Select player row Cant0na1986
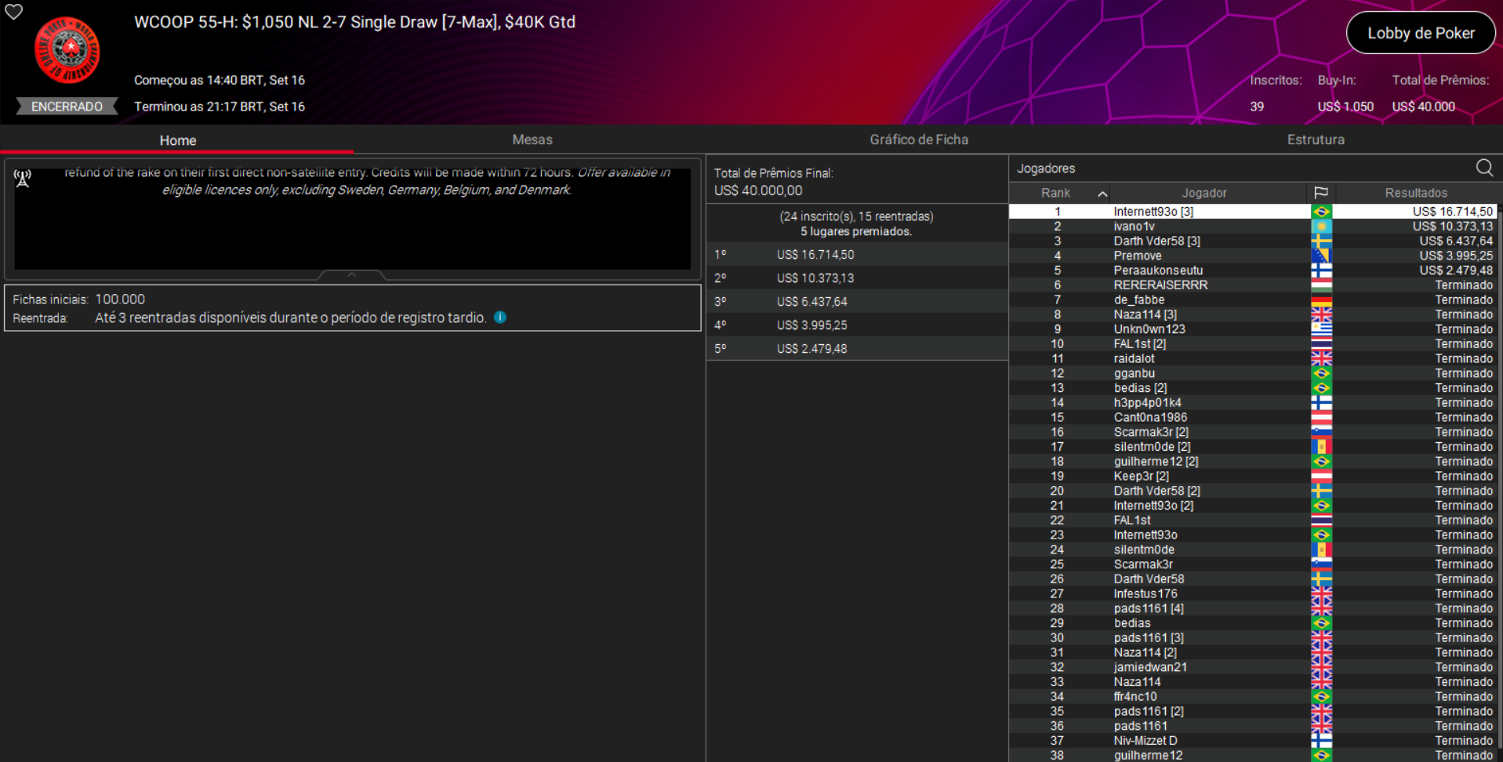The width and height of the screenshot is (1503, 762). click(x=1253, y=418)
